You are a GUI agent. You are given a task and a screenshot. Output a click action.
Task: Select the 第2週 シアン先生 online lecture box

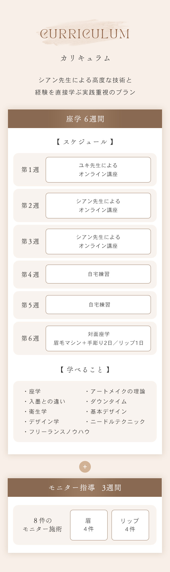point(98,206)
